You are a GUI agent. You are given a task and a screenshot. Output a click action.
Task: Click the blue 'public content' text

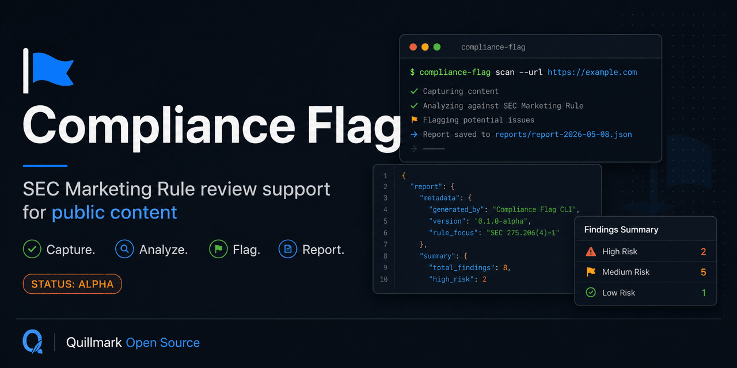coord(115,212)
